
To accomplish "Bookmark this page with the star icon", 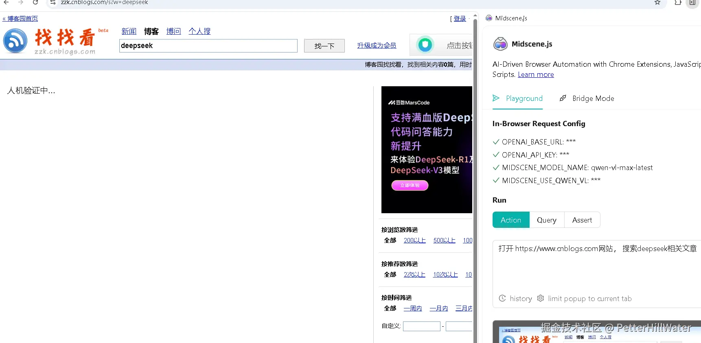I will pyautogui.click(x=657, y=2).
